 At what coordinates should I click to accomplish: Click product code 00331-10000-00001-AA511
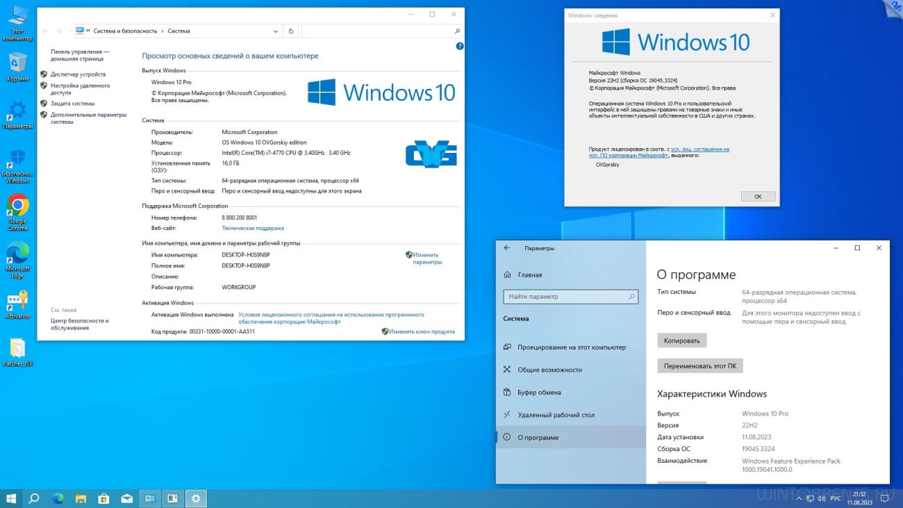222,331
